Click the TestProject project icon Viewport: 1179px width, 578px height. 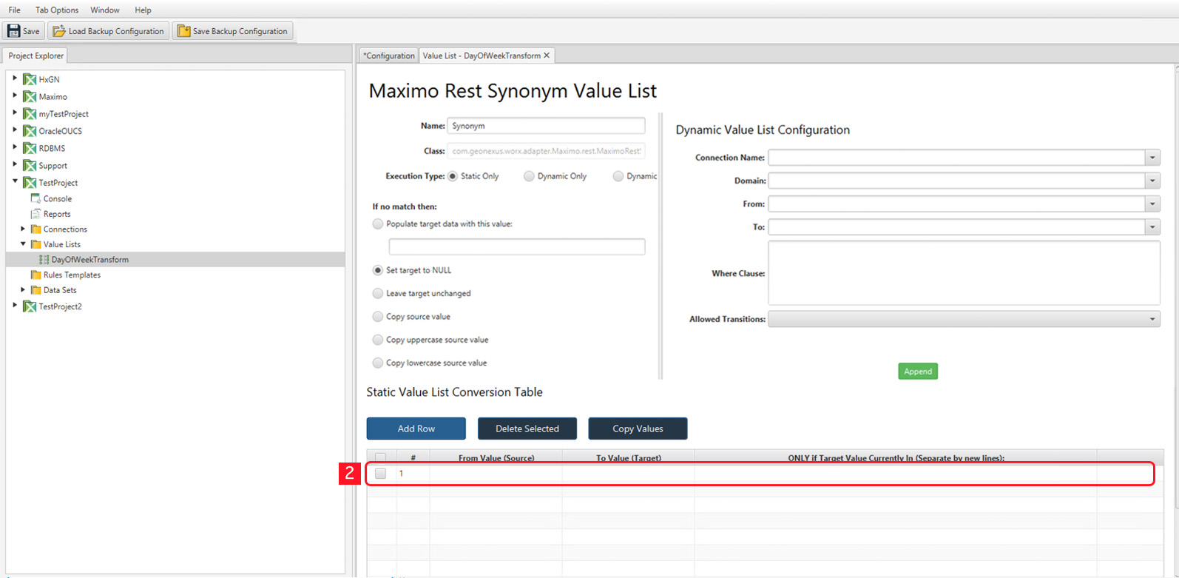coord(30,183)
